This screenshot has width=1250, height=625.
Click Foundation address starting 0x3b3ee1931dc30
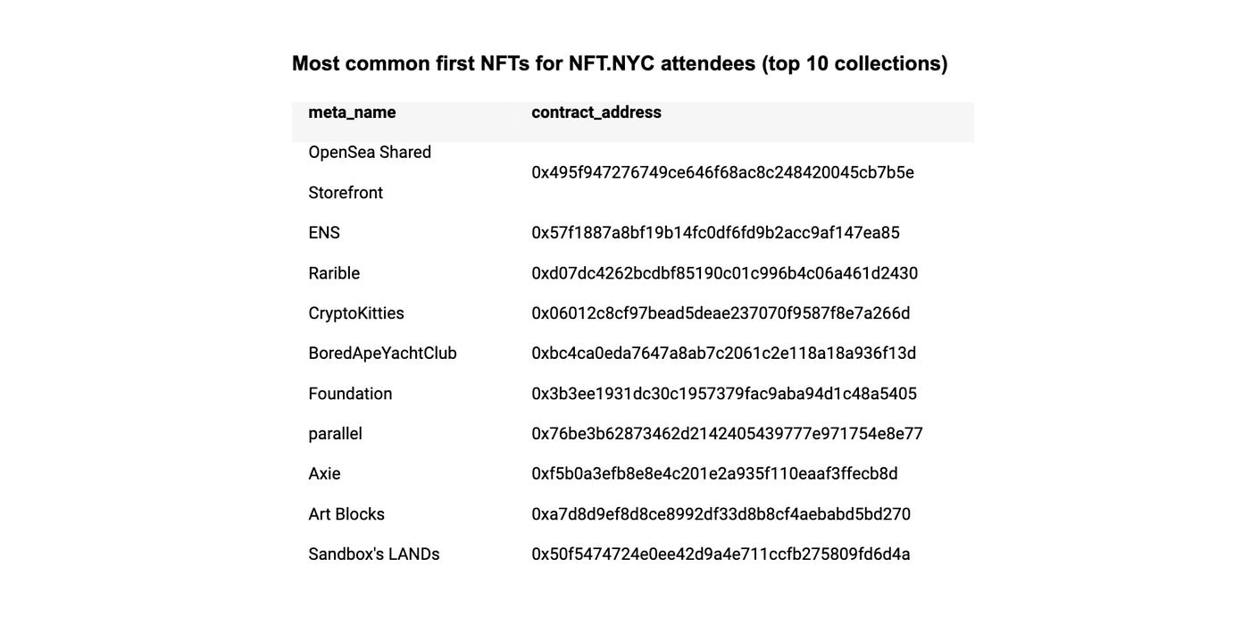[724, 394]
